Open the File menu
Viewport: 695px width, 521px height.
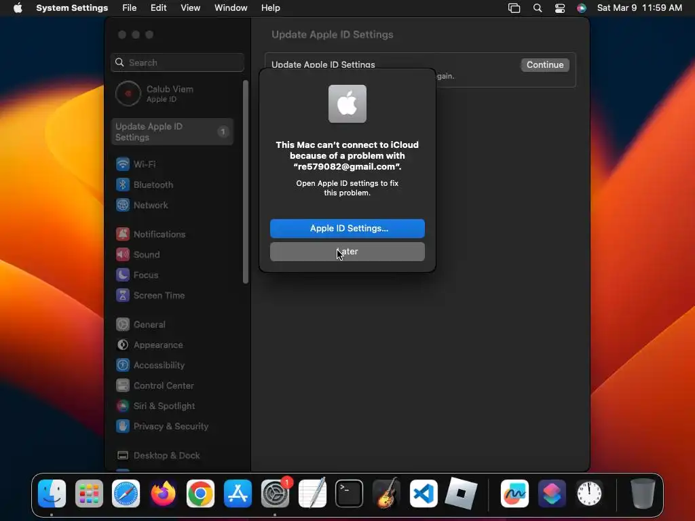[130, 8]
